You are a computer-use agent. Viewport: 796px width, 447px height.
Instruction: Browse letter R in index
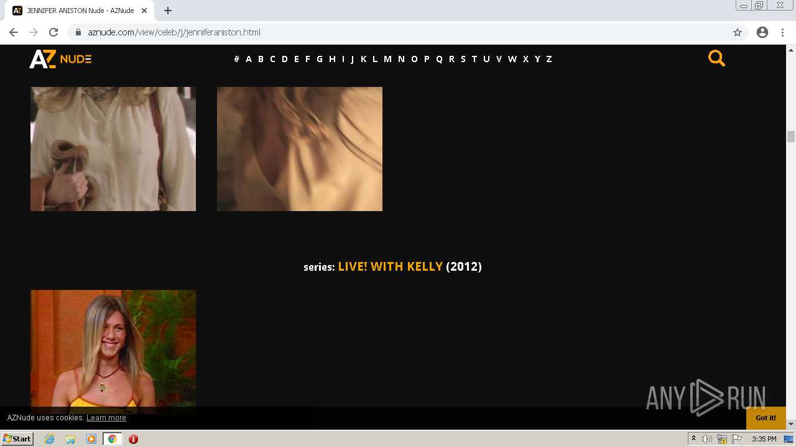point(451,59)
